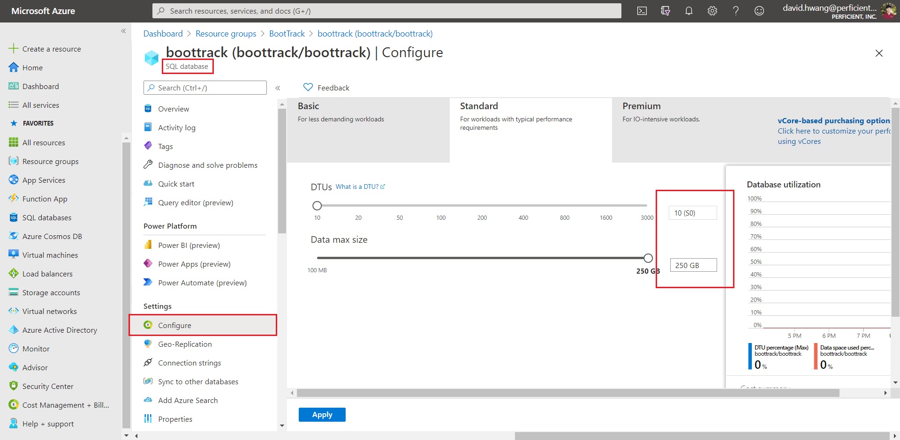Viewport: 900px width, 440px height.
Task: Click the Monitor gauge icon
Action: click(x=14, y=349)
